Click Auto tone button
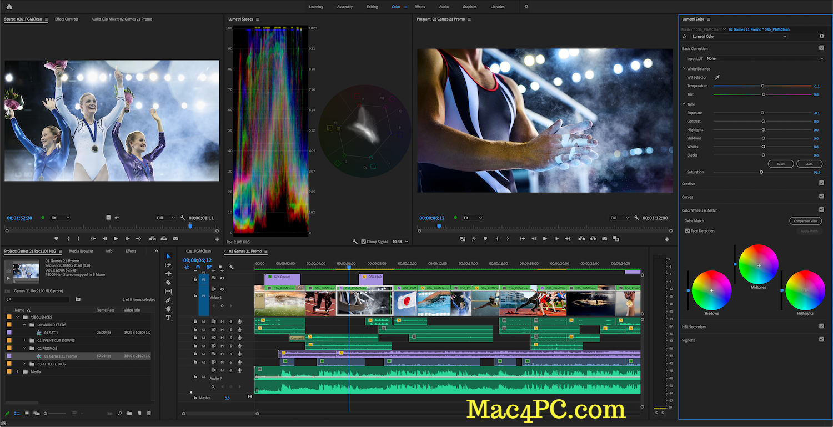This screenshot has width=833, height=427. [x=809, y=164]
